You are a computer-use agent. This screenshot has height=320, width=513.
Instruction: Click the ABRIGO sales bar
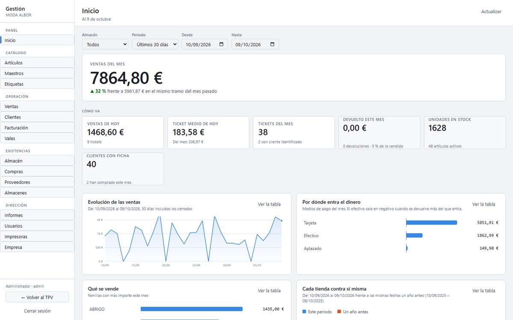192,309
